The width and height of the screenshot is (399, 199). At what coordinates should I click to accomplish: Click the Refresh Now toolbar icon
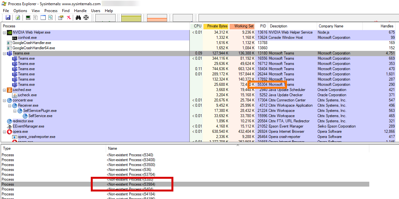click(18, 17)
